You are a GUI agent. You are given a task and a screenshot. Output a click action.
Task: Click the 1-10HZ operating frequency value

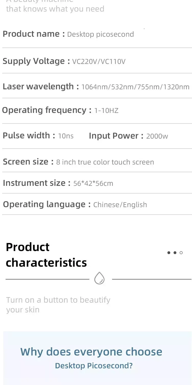[106, 111]
